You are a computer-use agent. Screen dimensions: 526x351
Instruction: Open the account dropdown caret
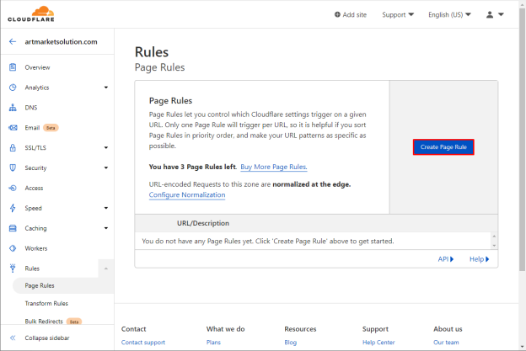[x=501, y=14]
